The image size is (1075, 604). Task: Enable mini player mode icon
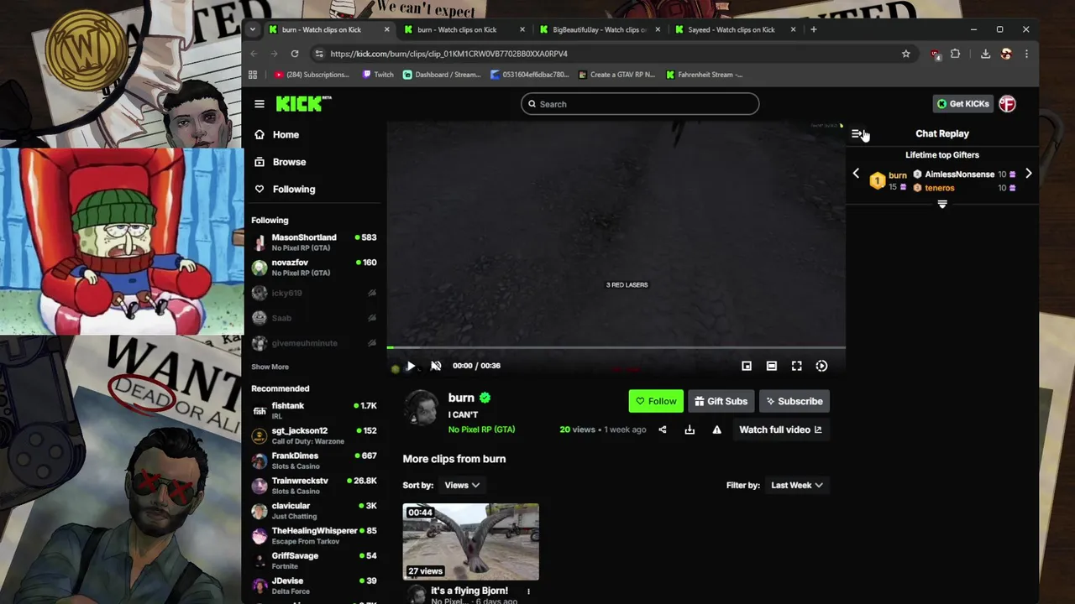pyautogui.click(x=747, y=366)
